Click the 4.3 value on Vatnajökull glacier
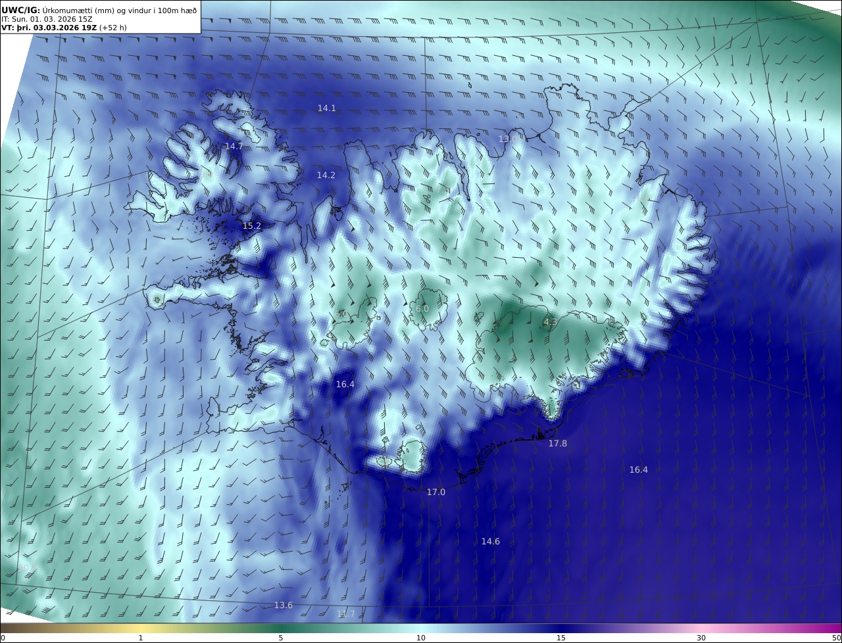This screenshot has width=842, height=643. [551, 321]
